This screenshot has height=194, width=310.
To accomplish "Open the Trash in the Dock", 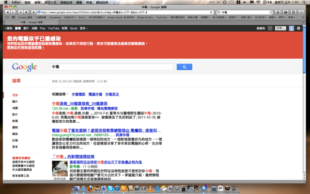I will pyautogui.click(x=234, y=188).
